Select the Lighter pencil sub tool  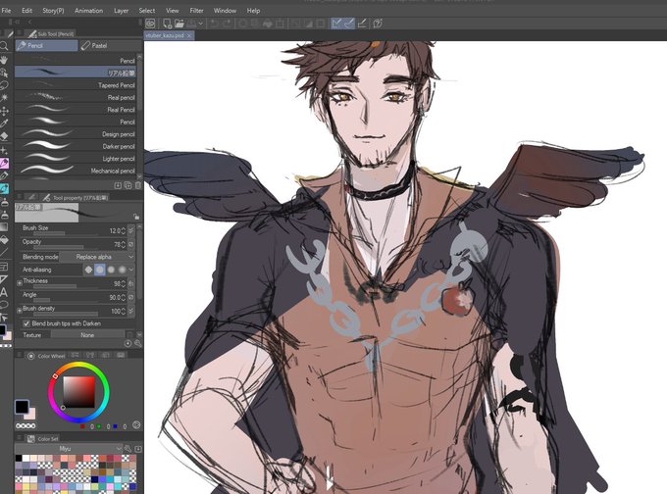[76, 159]
